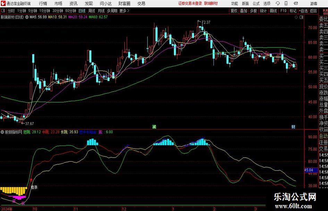Open the customer service headset icon
Viewport: 328px width, 211px height.
point(278,3)
